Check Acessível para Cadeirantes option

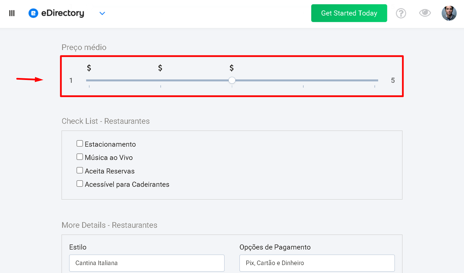coord(80,184)
